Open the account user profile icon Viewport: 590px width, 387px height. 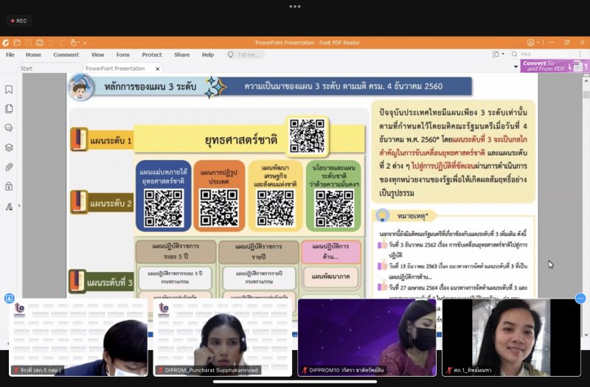(x=530, y=43)
